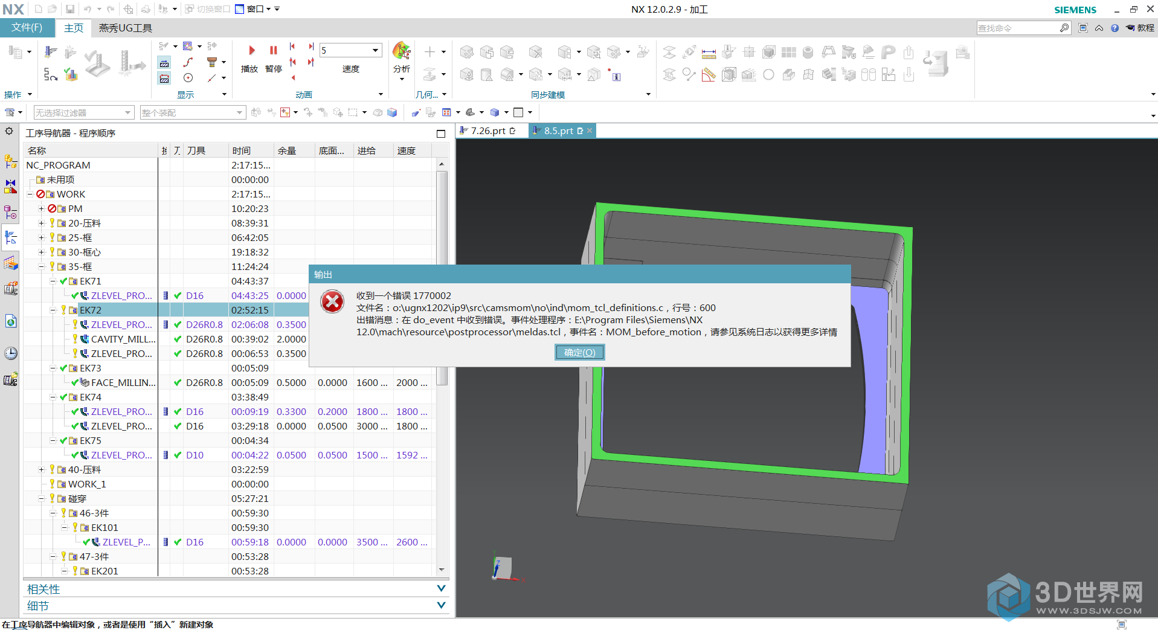The height and width of the screenshot is (630, 1158).
Task: Sort by the 时间 column header
Action: pyautogui.click(x=251, y=150)
